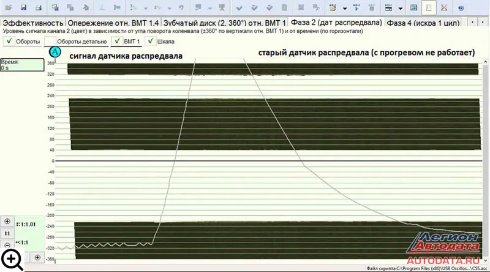Image resolution: width=490 pixels, height=272 pixels.
Task: Enable the "Обороты детально" checkbox
Action: (x=50, y=42)
